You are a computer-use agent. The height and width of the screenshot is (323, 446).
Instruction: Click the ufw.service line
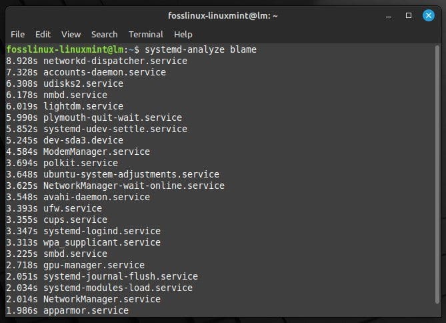[x=54, y=208]
